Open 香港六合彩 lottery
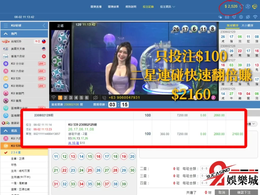This screenshot has height=195, width=260. (24, 56)
